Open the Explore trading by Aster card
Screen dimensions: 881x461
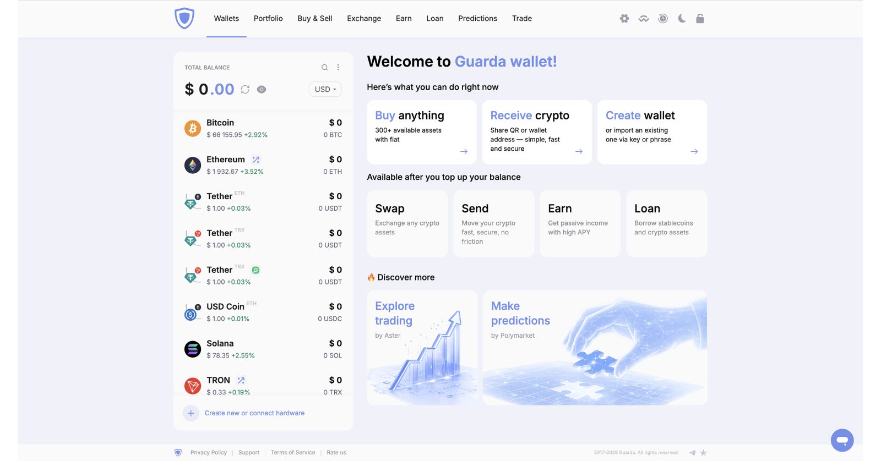click(422, 348)
